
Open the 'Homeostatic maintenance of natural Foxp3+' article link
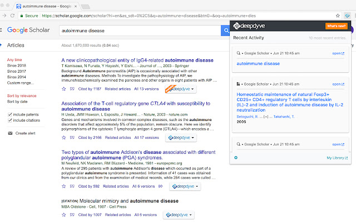[x=290, y=102]
